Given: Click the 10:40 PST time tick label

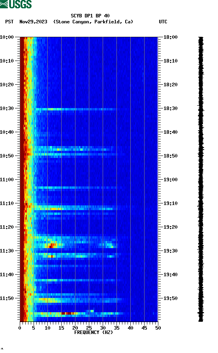Looking at the screenshot, I should pyautogui.click(x=7, y=132).
